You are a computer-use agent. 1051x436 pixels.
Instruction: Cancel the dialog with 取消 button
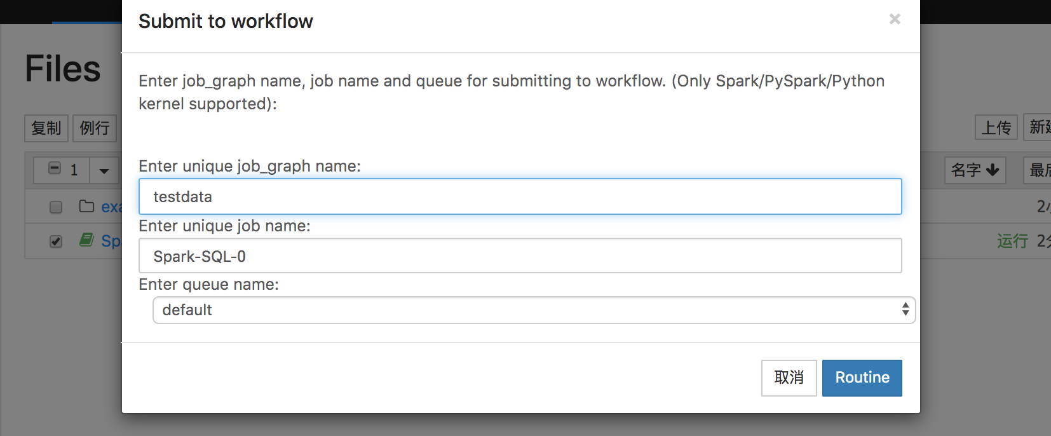789,378
